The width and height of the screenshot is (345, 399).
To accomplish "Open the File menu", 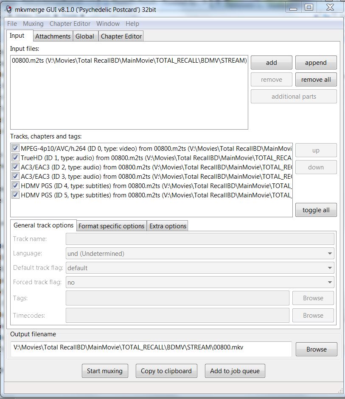I will click(x=12, y=24).
